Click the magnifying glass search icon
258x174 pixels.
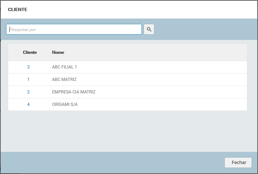[x=149, y=29]
